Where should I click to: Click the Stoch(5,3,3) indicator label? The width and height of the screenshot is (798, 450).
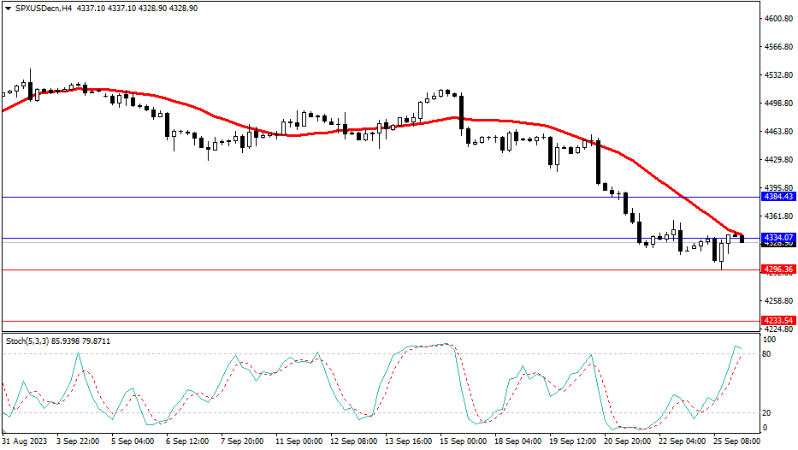point(29,340)
